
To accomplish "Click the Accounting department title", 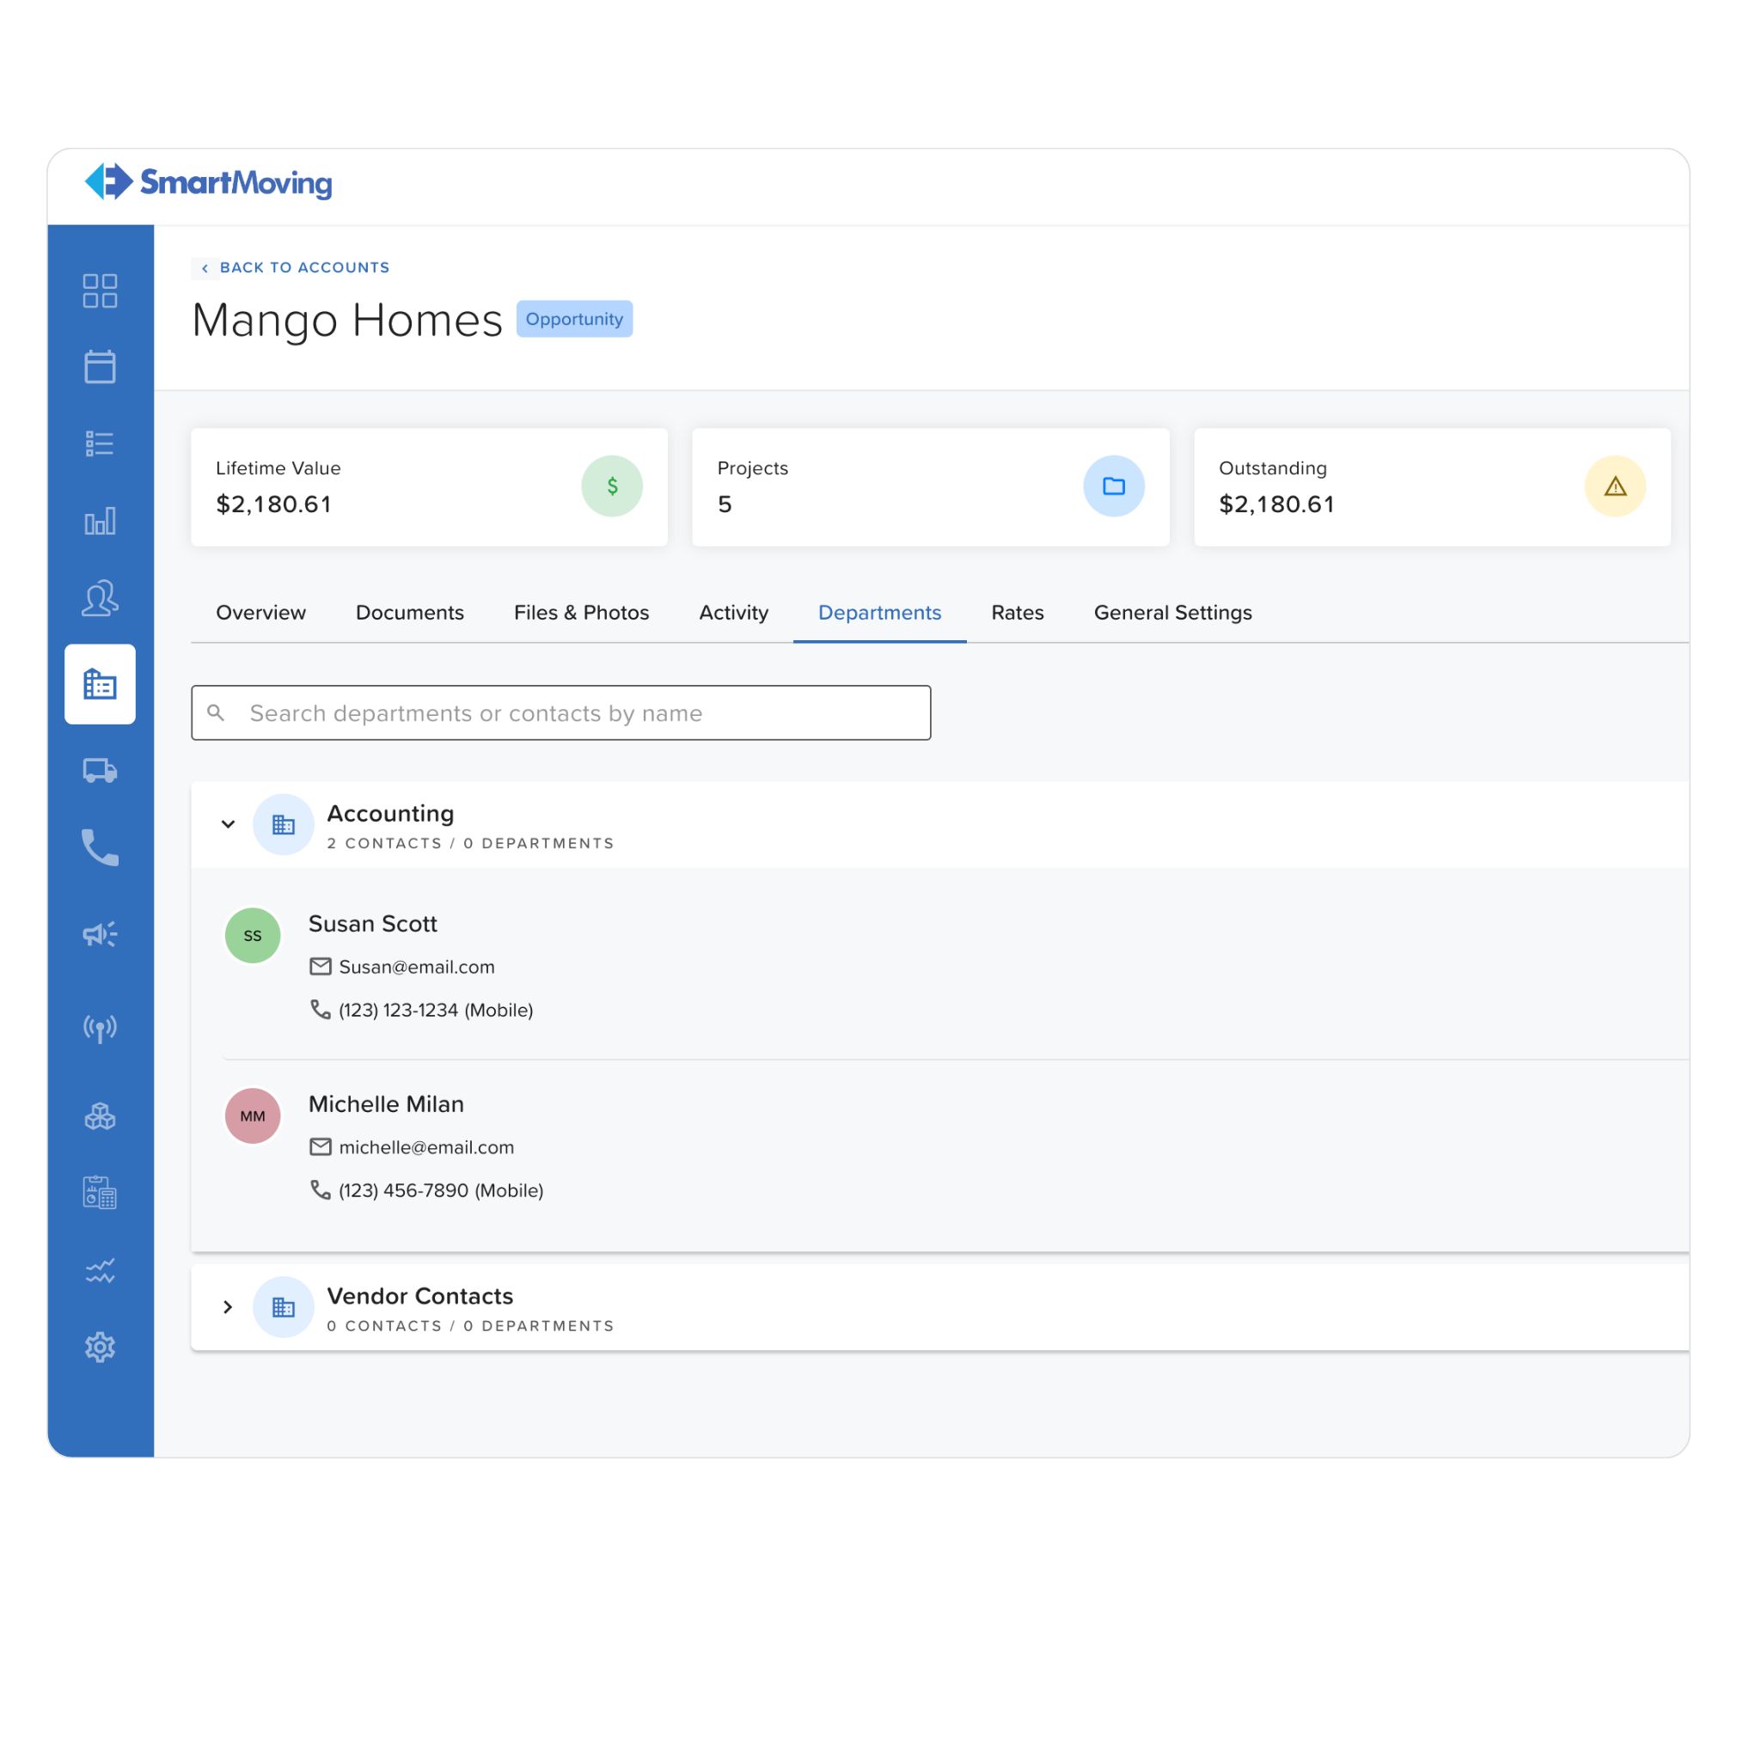I will (x=390, y=813).
